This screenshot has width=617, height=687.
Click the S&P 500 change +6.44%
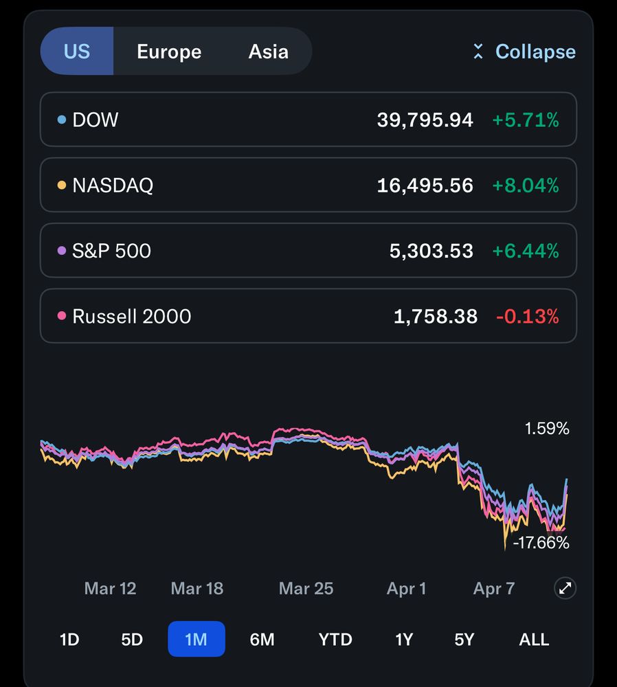pos(526,251)
